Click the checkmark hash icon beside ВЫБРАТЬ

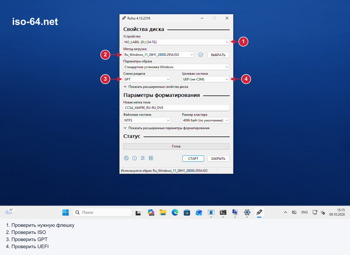pyautogui.click(x=201, y=55)
